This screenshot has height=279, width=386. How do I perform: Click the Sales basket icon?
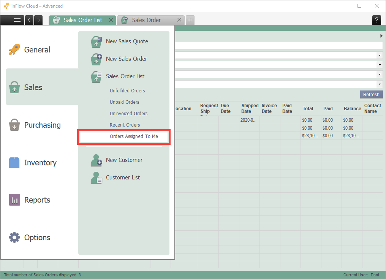point(14,87)
